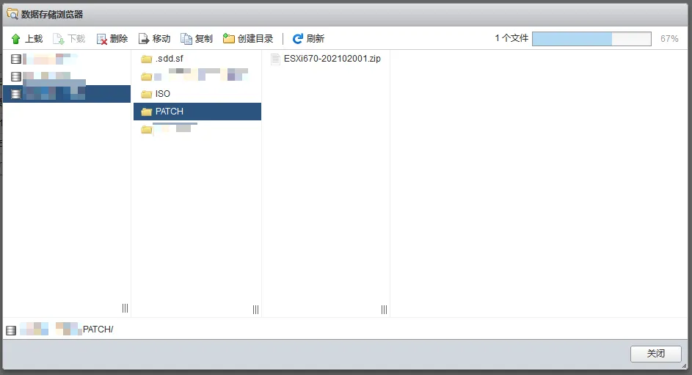Screen dimensions: 692x375
Task: Click the PATCH/ path at the bottom
Action: [98, 330]
